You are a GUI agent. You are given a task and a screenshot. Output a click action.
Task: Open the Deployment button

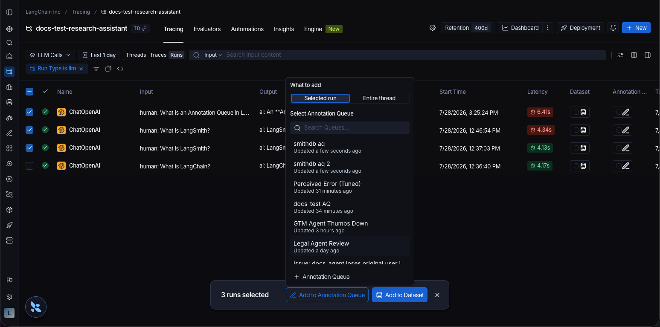[580, 28]
